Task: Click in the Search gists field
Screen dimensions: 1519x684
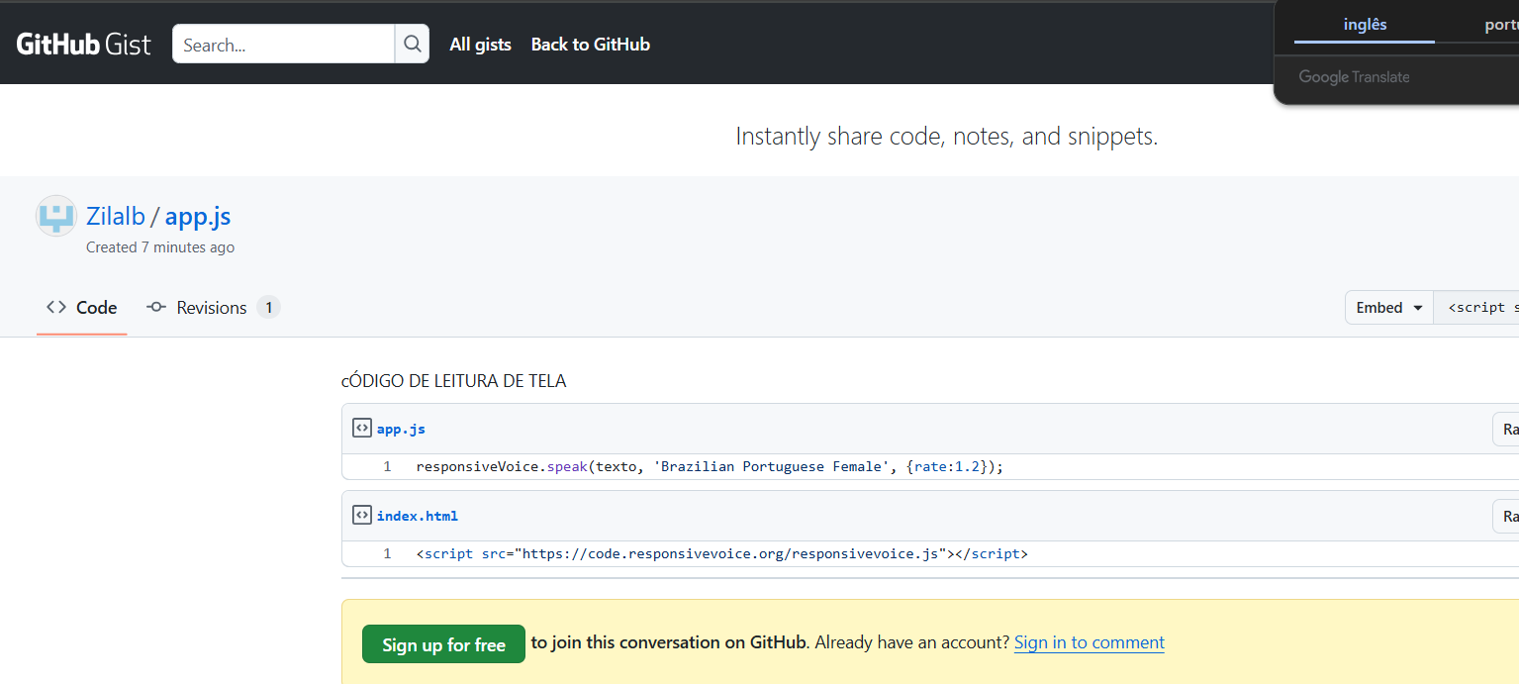Action: (283, 45)
